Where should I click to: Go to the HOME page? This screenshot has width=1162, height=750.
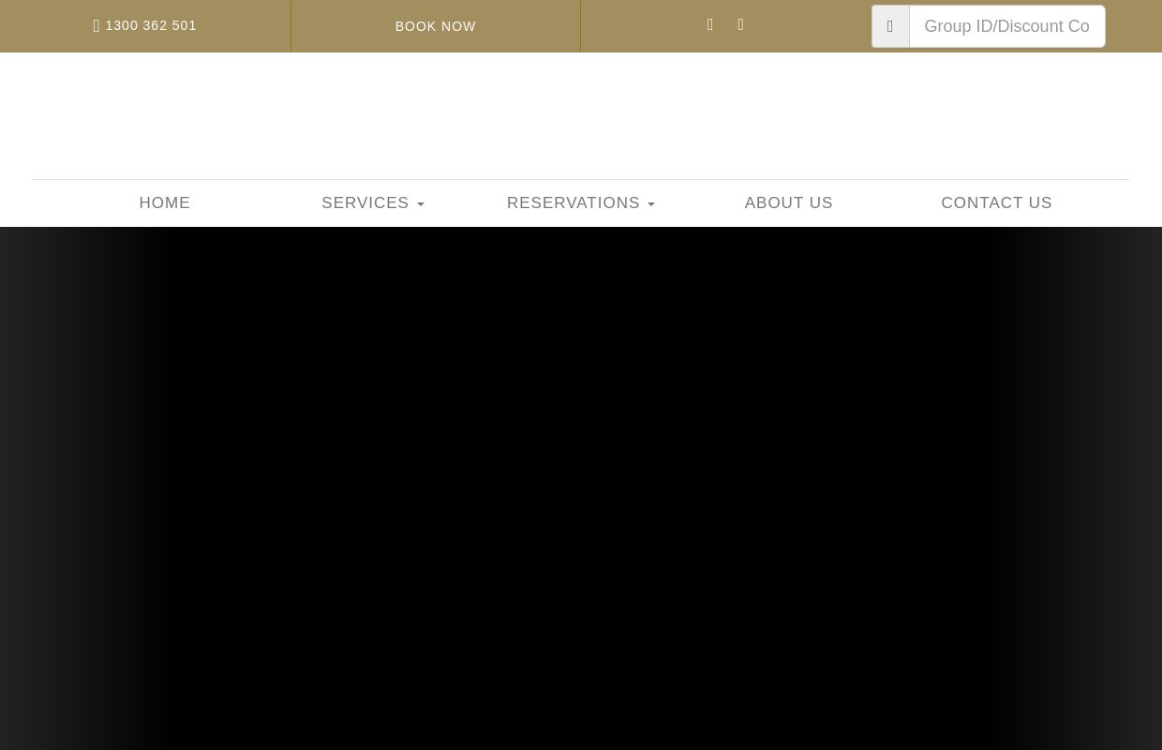tap(164, 203)
